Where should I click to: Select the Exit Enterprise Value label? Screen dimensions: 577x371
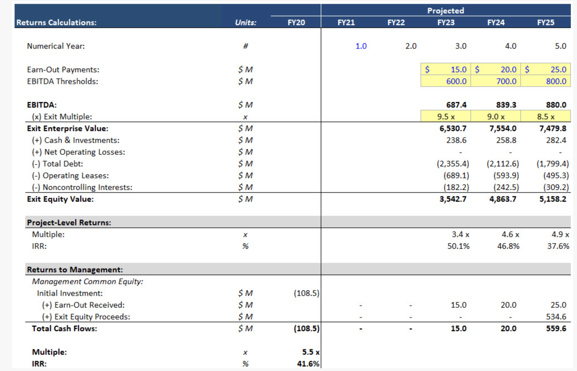68,128
